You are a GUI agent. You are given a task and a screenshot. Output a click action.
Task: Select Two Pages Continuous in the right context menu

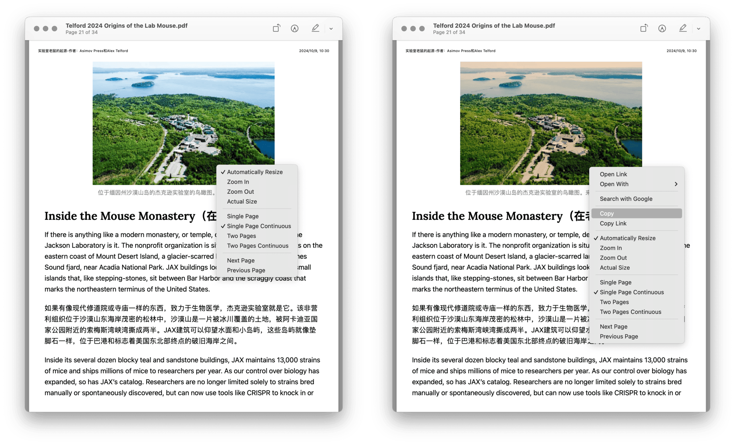click(637, 312)
